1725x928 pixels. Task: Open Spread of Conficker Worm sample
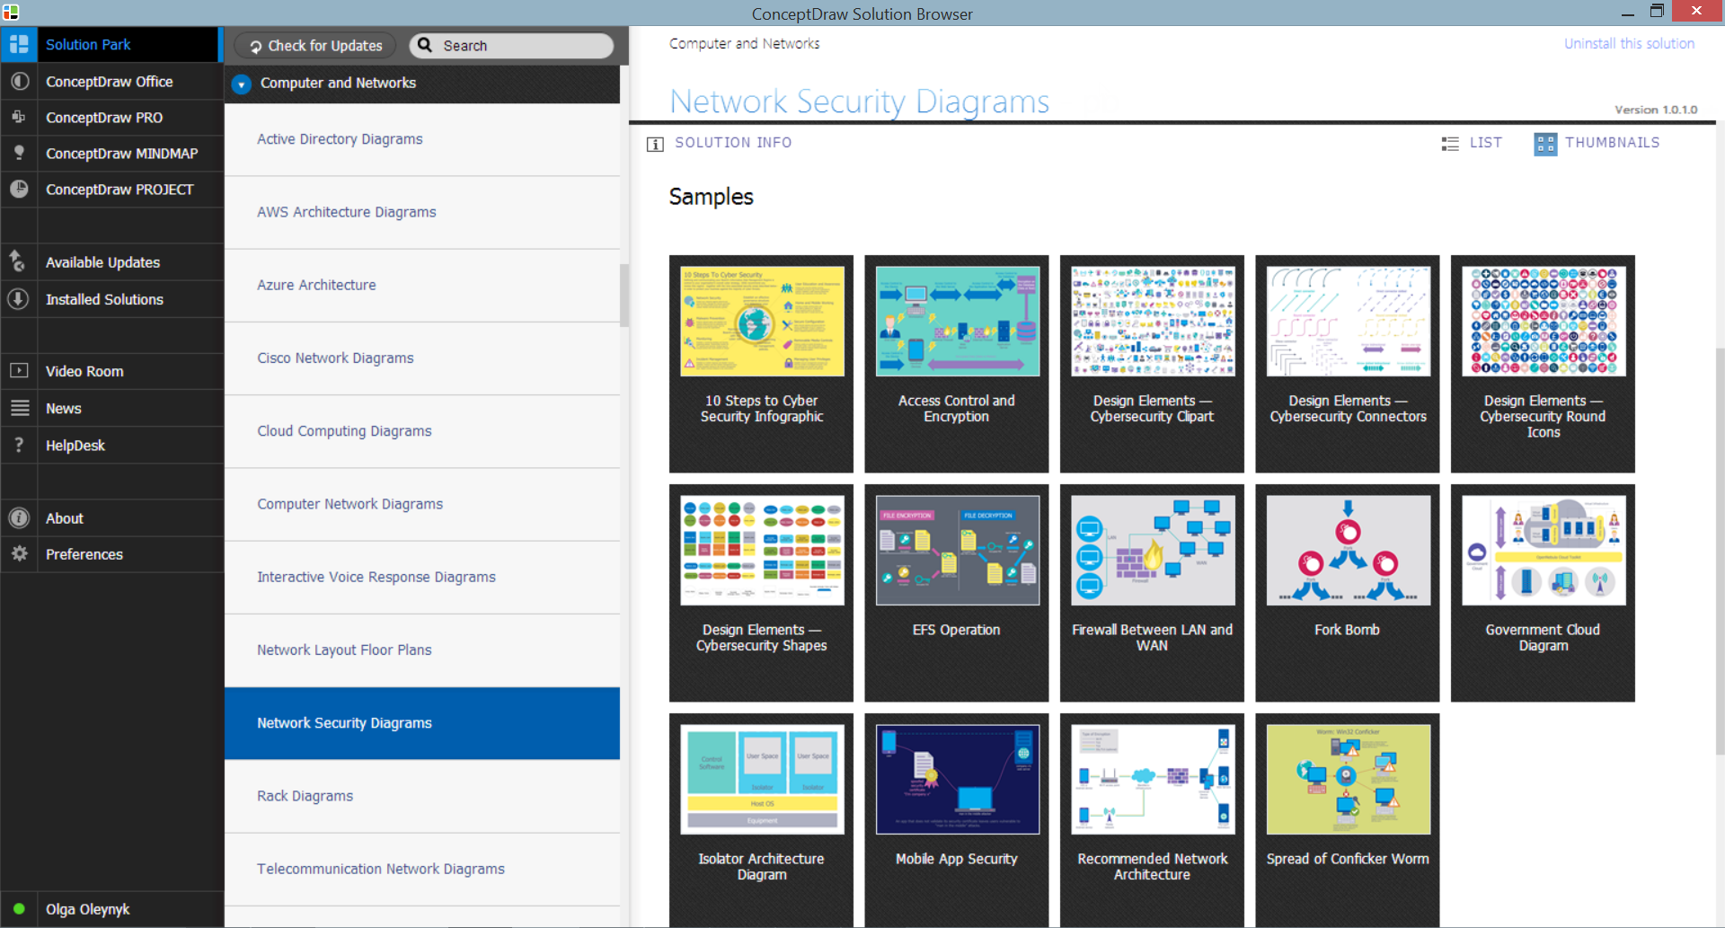pos(1347,820)
